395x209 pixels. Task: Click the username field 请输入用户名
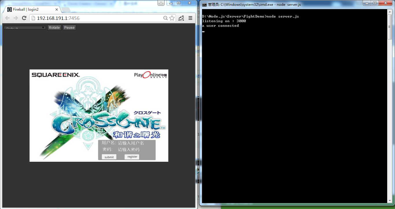pos(131,143)
